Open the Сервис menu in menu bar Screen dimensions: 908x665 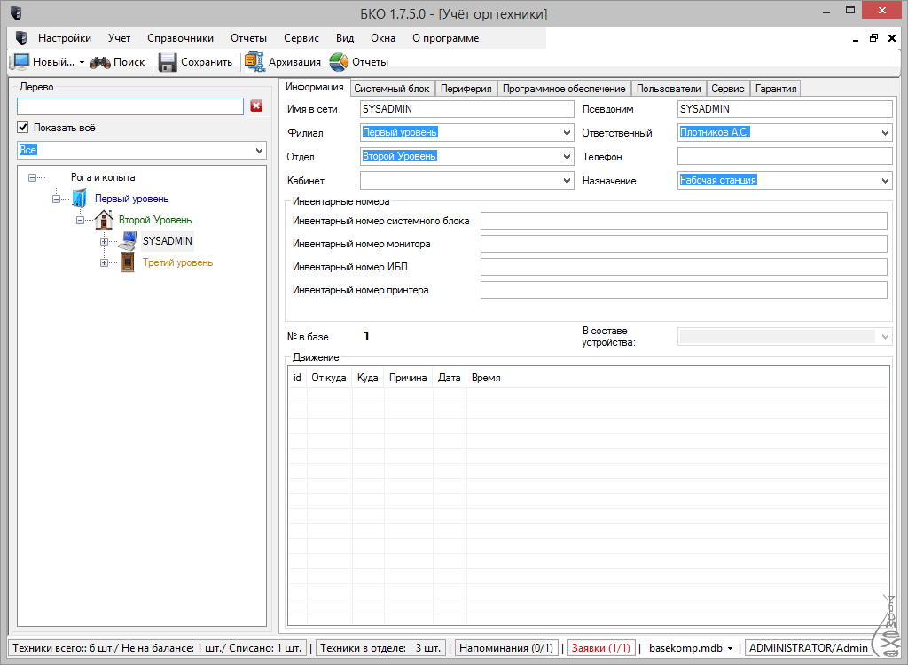[301, 38]
